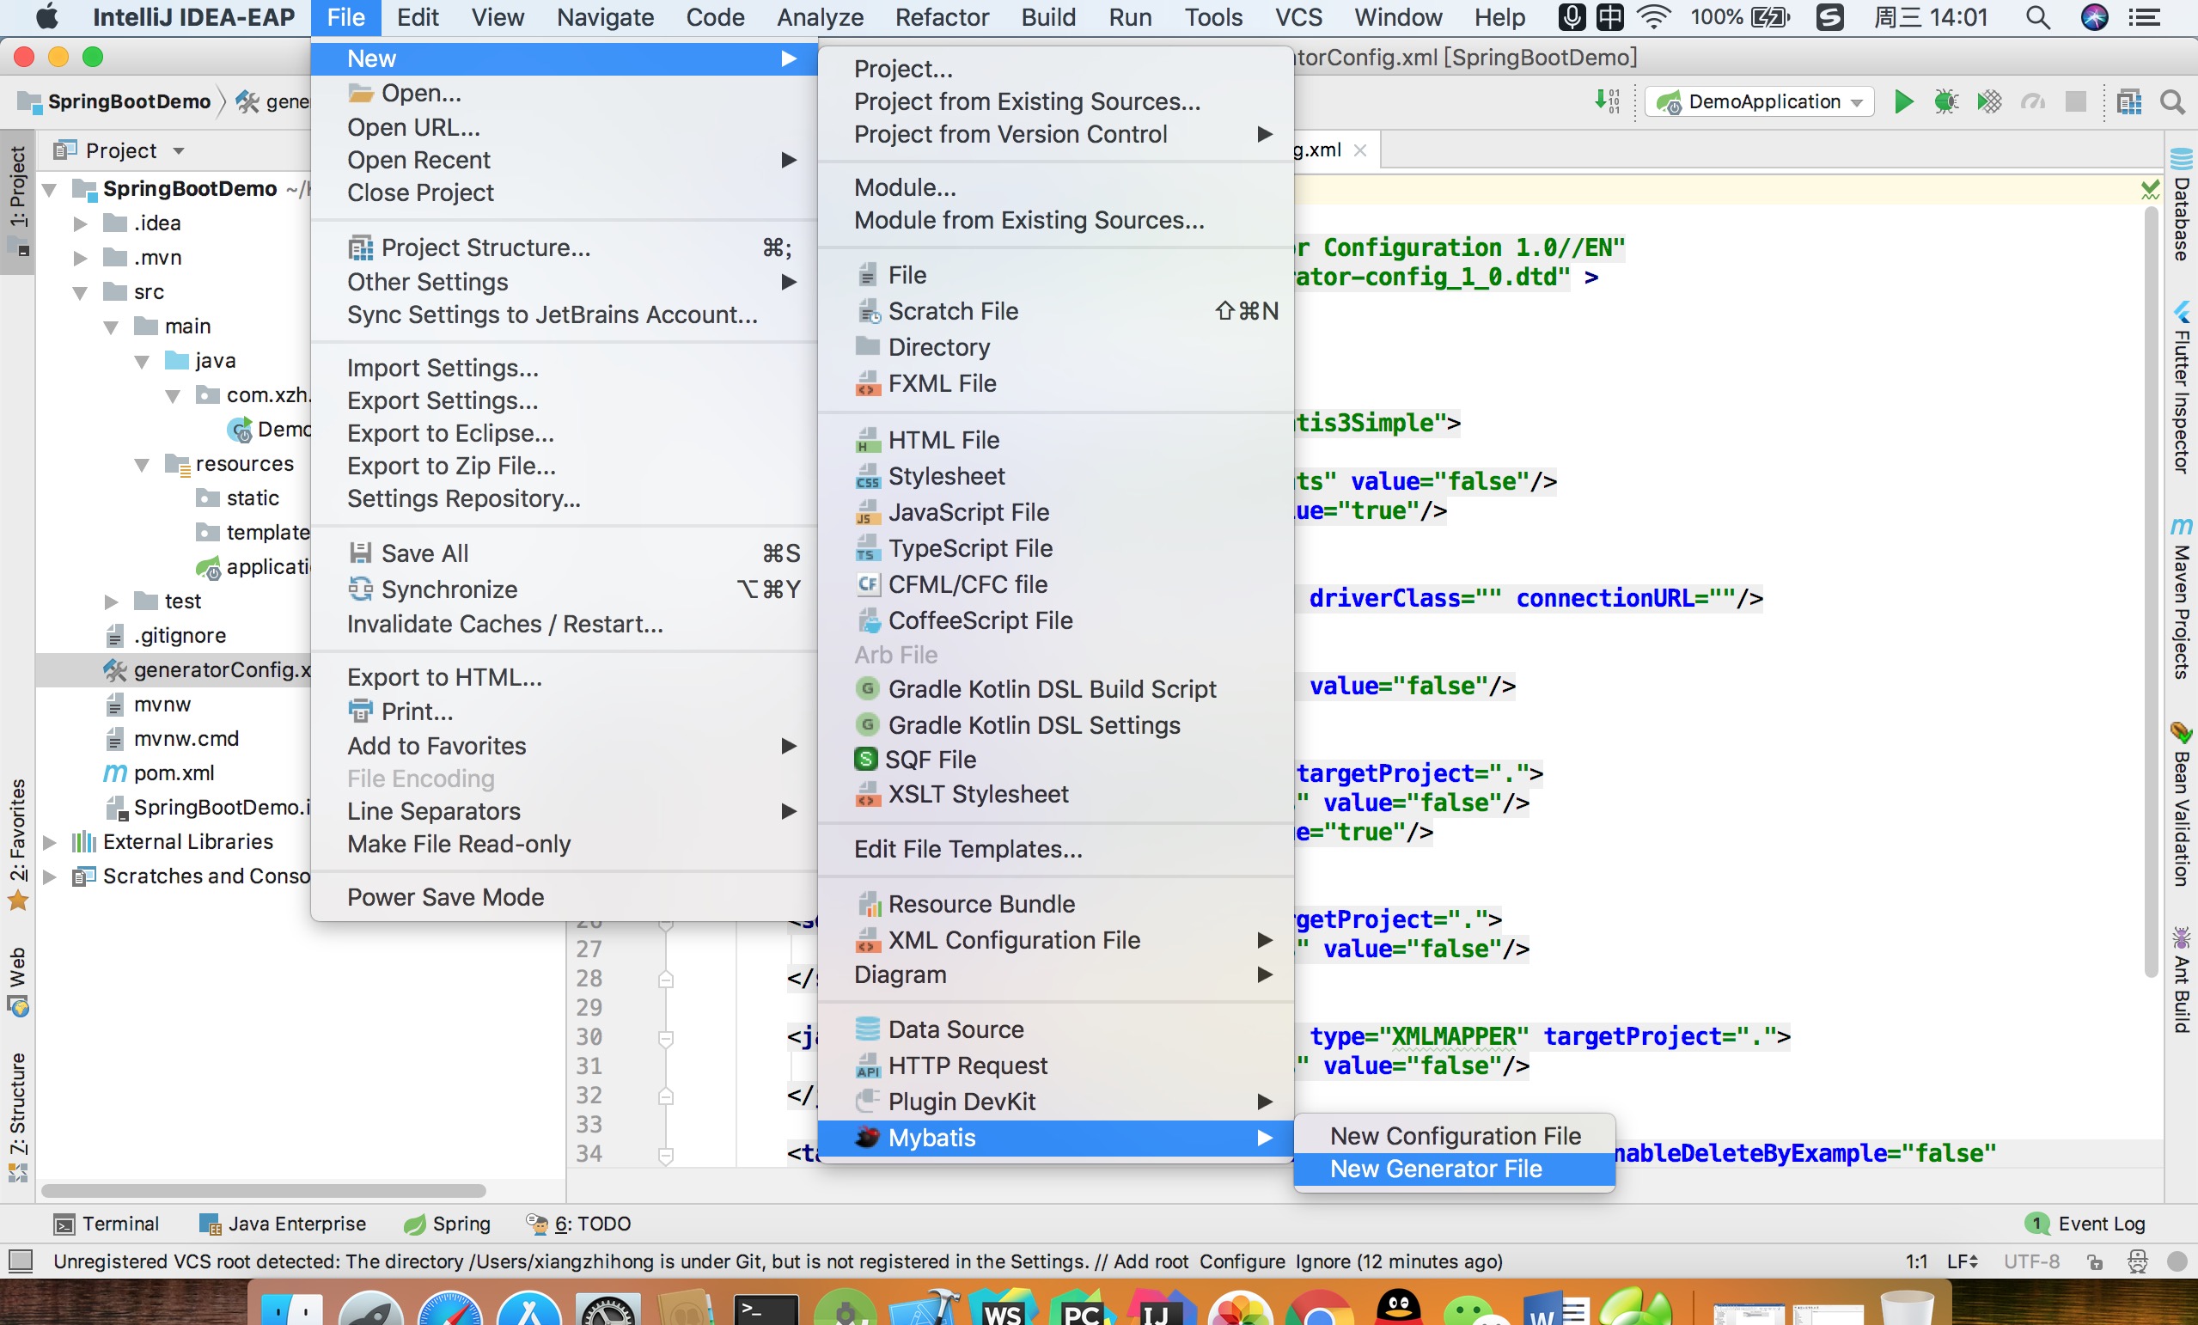Expand the .mvn folder
This screenshot has height=1325, width=2198.
coord(80,258)
